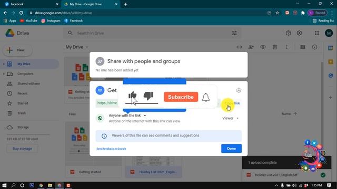The width and height of the screenshot is (337, 189).
Task: Click the Buy storage button
Action: (x=22, y=149)
